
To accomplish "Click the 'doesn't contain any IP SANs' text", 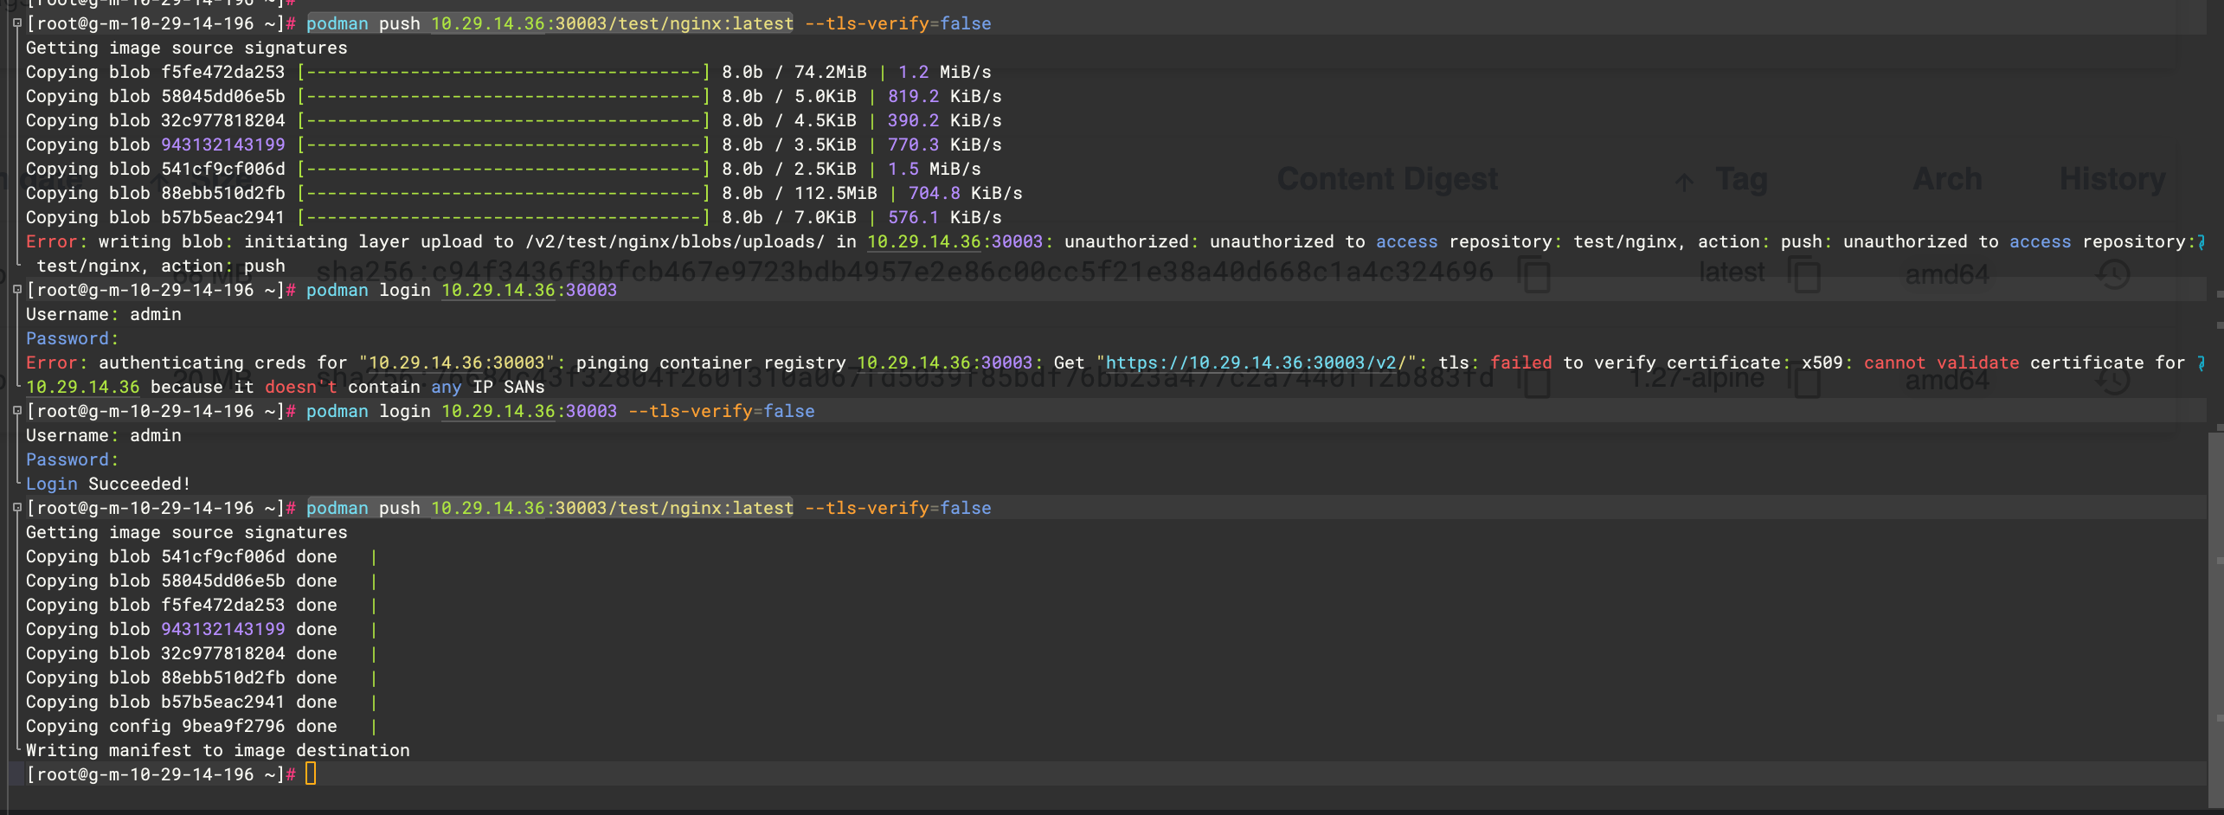I will click(404, 387).
